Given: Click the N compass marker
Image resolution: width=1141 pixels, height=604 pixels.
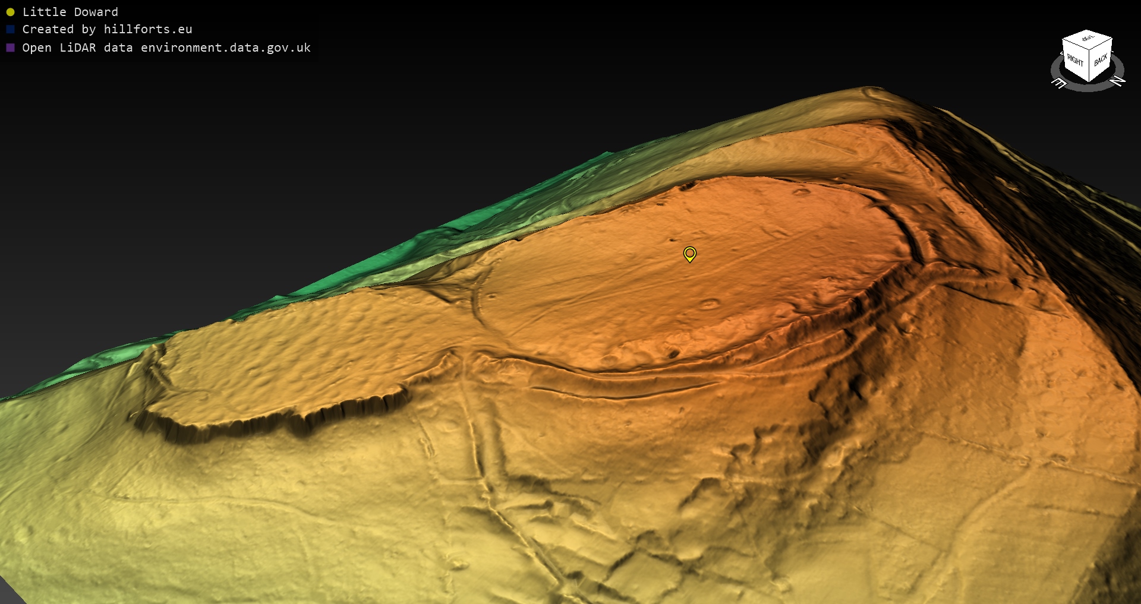Looking at the screenshot, I should click(1118, 81).
